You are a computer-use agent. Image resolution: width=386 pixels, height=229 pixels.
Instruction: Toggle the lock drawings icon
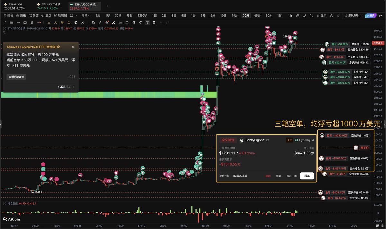pyautogui.click(x=127, y=22)
